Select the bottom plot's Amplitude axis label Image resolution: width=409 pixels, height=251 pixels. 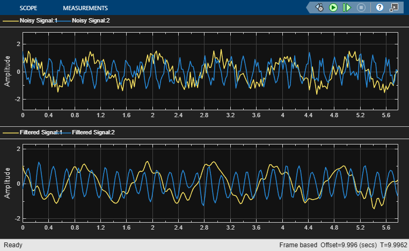coord(8,183)
